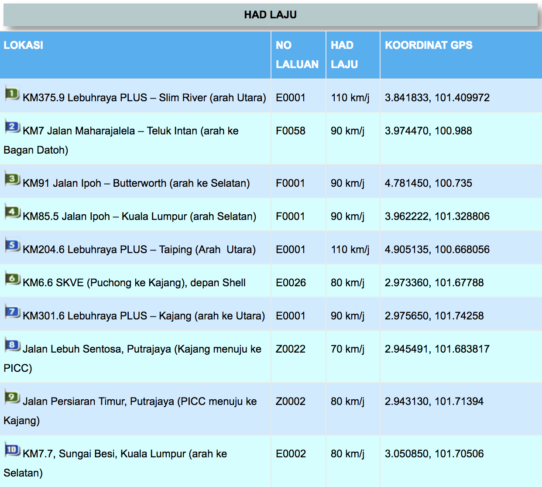Click the KM6.6 SKVE Puchong ke Kajang location
This screenshot has width=542, height=487.
(x=134, y=283)
